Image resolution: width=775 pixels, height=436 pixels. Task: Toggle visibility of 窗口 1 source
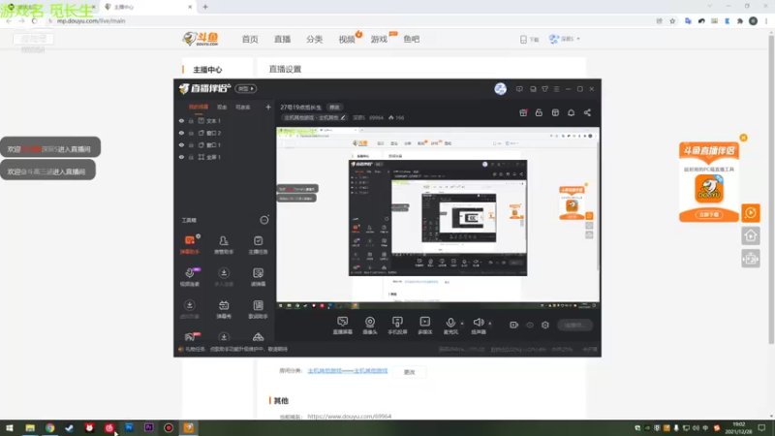click(x=181, y=144)
